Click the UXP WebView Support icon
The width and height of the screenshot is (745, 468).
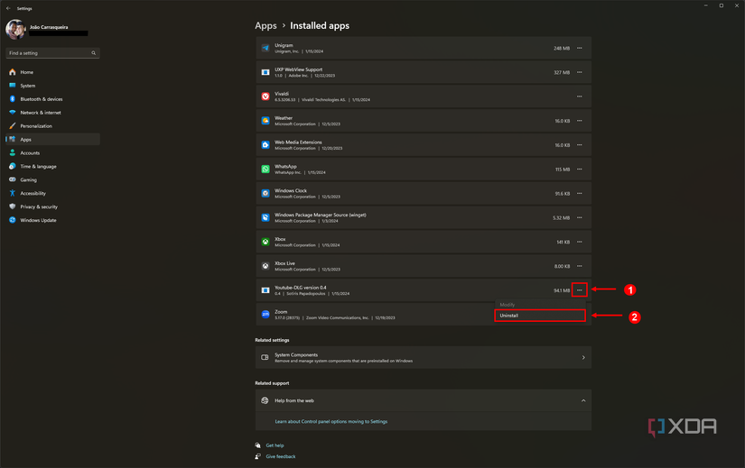pyautogui.click(x=265, y=72)
